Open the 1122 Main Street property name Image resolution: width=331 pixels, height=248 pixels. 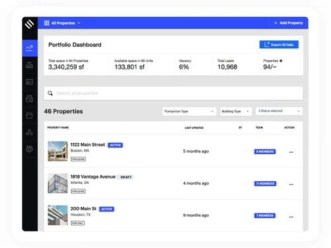click(x=87, y=145)
